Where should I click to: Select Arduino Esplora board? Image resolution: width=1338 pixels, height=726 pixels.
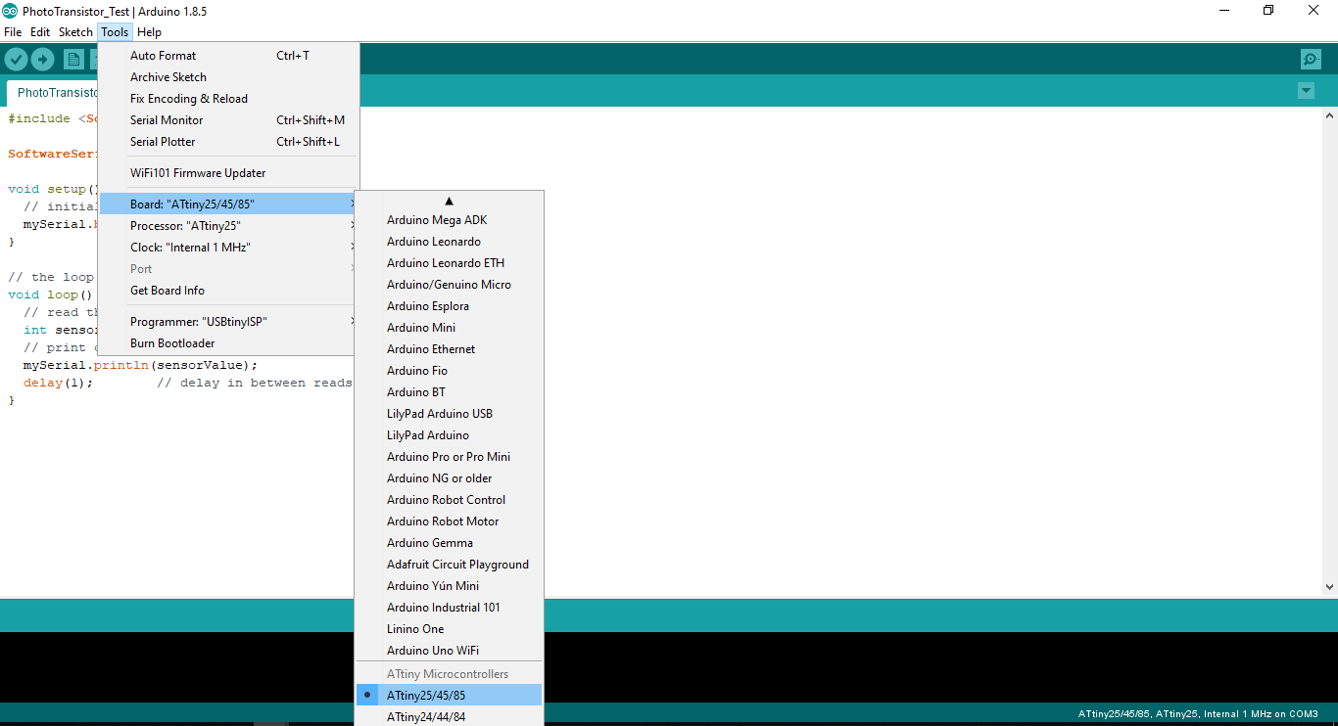click(449, 306)
